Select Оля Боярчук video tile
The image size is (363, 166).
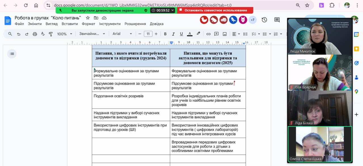click(320, 72)
